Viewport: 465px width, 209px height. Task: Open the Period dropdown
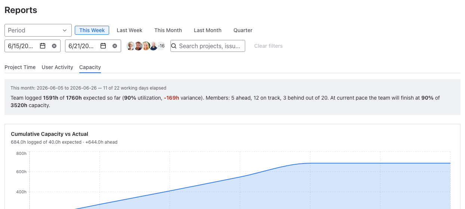tap(38, 30)
